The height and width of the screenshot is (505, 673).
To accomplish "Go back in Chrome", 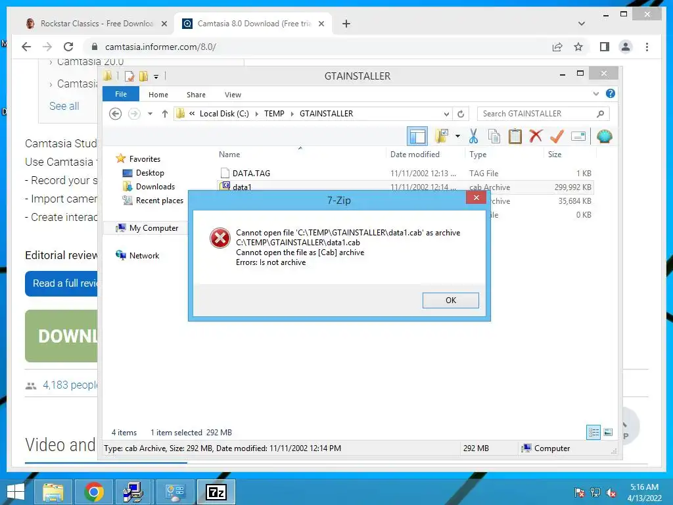I will [26, 47].
